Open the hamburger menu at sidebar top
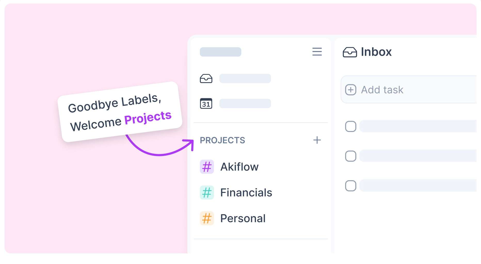Screen dimensions: 481x264 317,52
